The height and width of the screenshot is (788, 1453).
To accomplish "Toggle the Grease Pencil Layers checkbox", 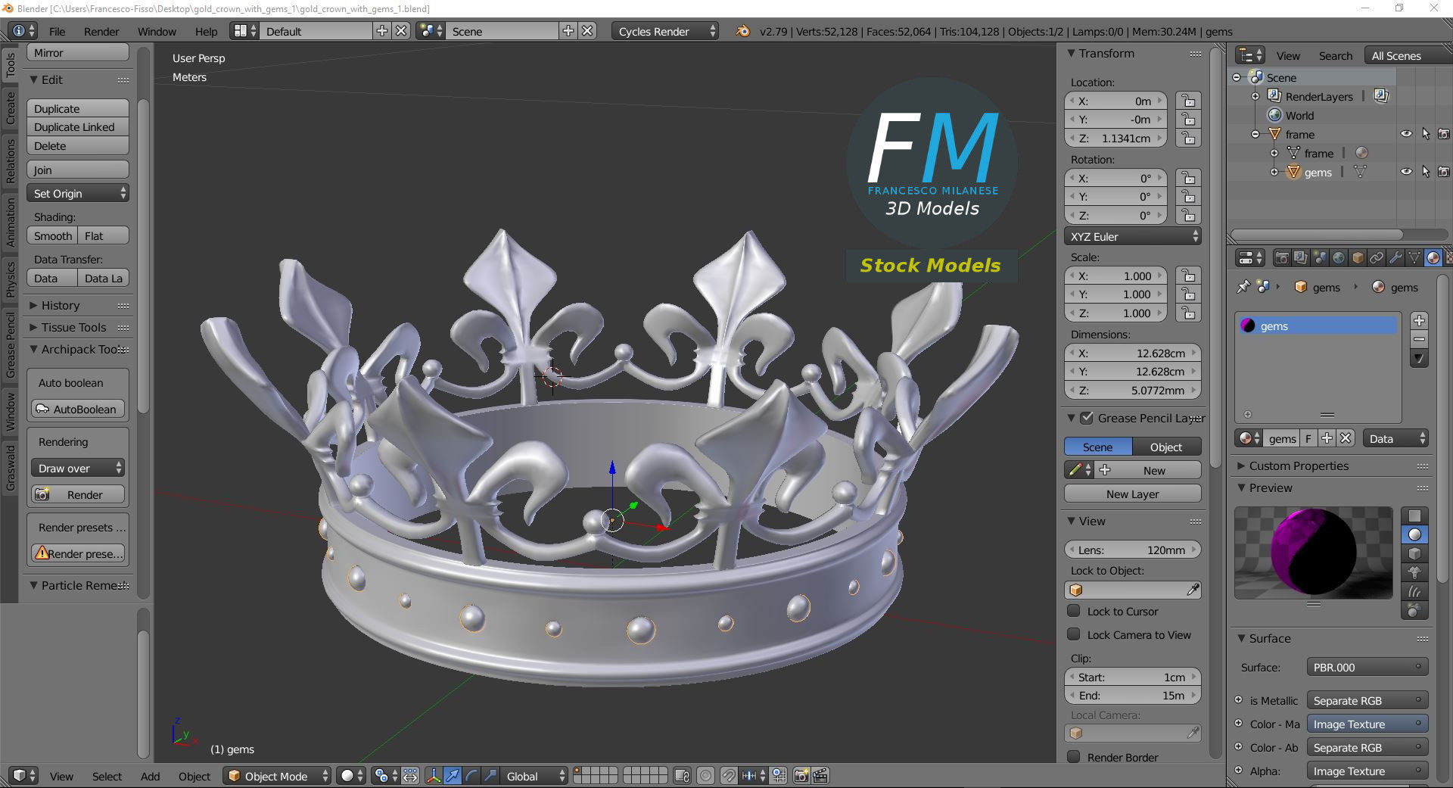I will tap(1087, 418).
